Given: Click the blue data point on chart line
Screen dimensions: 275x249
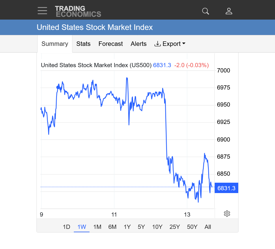Looking at the screenshot, I should pos(58,87).
